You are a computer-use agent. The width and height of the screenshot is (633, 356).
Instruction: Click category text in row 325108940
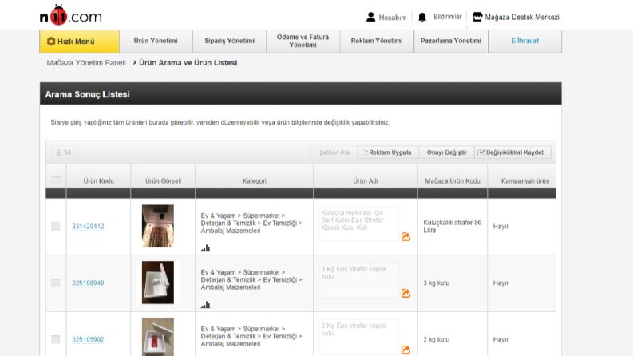point(251,279)
